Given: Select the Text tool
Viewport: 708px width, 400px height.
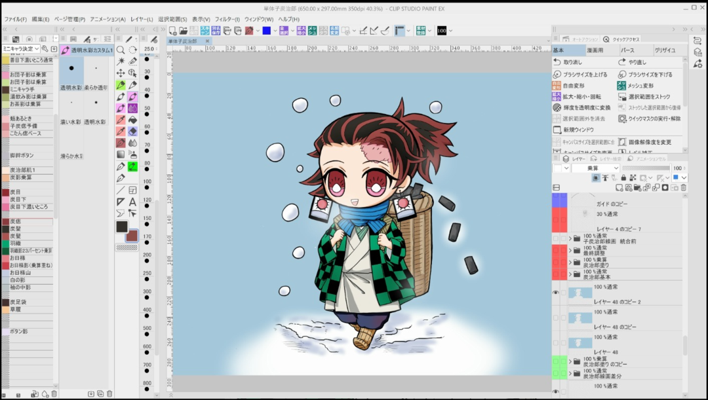Looking at the screenshot, I should click(132, 202).
